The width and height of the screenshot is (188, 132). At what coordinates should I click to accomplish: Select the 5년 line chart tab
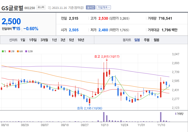71,40
